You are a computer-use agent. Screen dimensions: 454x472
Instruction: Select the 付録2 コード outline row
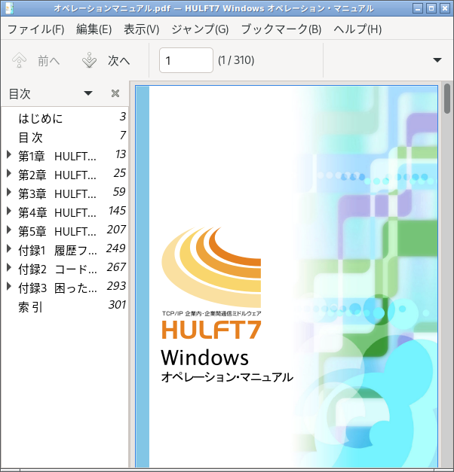pos(65,268)
